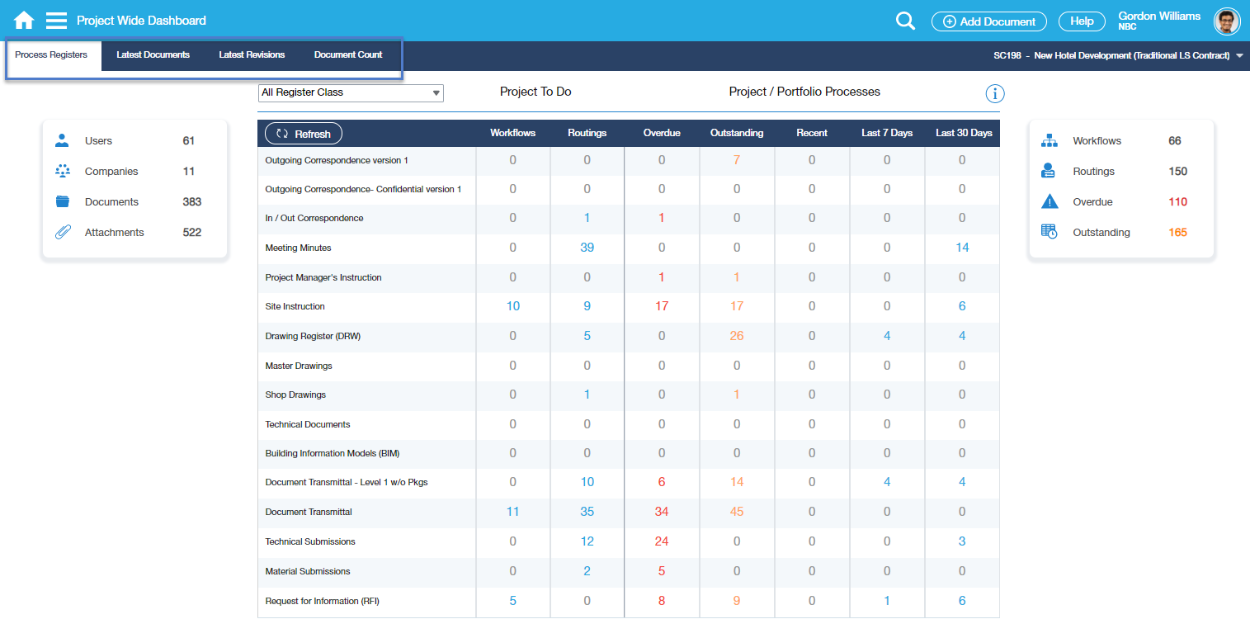This screenshot has width=1250, height=638.
Task: Switch to the Latest Documents tab
Action: 153,54
